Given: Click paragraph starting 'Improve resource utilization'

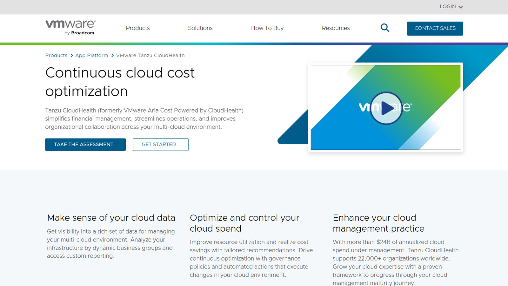Looking at the screenshot, I should pos(251,258).
